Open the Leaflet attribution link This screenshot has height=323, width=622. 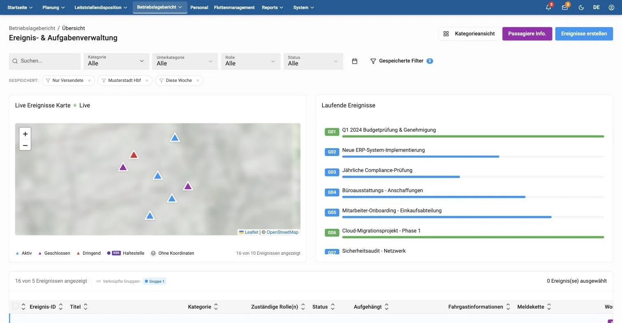click(x=251, y=232)
